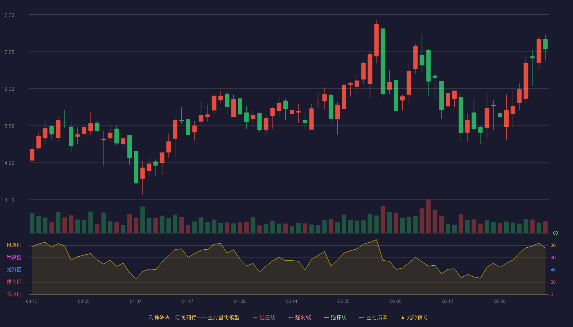Viewport: 573px width, 327px height.
Task: Click the 建仓区 zone label
Action: (x=14, y=282)
